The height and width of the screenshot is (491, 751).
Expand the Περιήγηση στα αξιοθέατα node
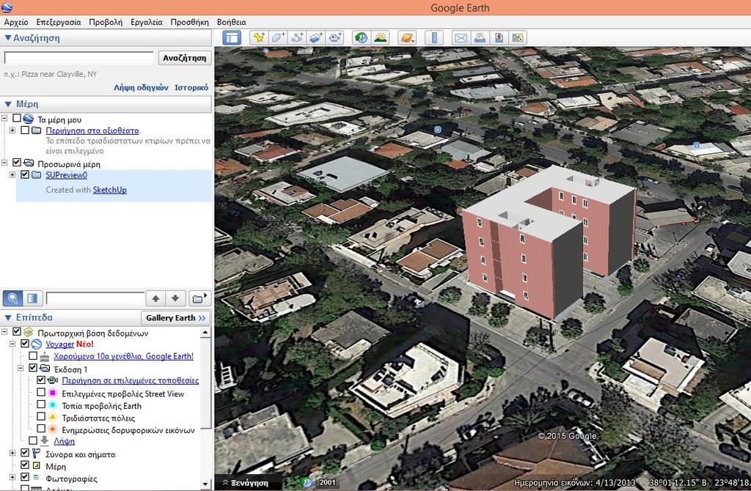point(12,130)
